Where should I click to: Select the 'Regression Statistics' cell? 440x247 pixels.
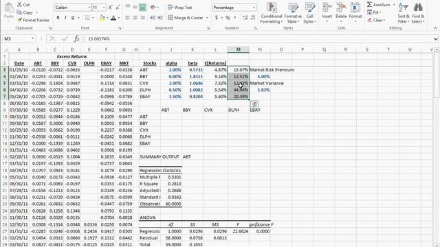coord(160,170)
